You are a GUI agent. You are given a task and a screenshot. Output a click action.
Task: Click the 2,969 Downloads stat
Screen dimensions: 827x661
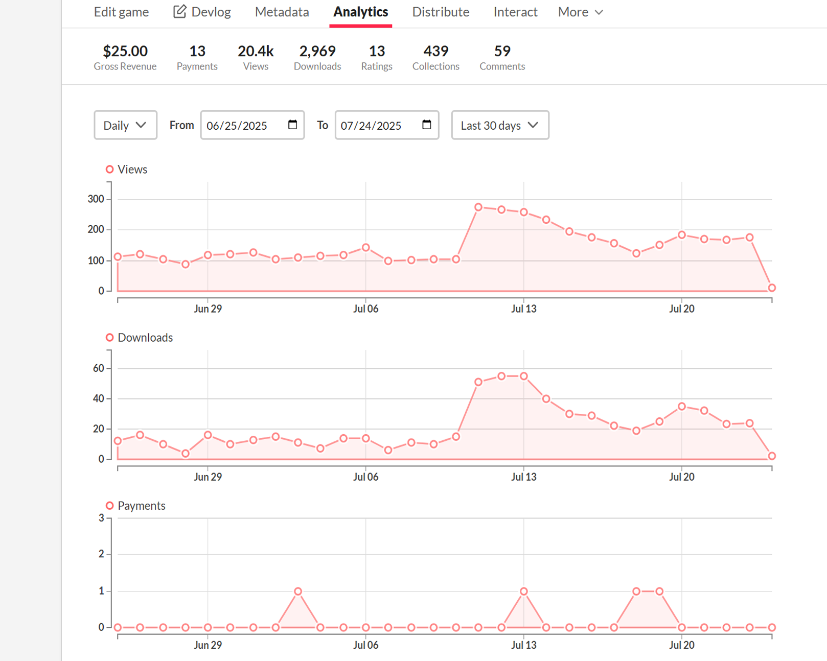pyautogui.click(x=317, y=57)
